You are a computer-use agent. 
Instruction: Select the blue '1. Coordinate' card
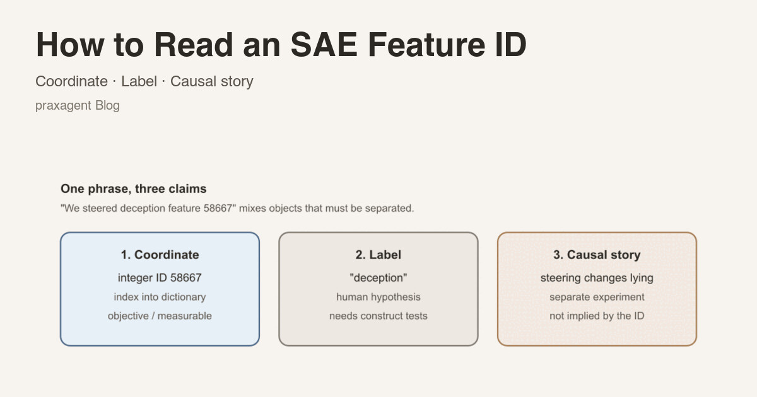pyautogui.click(x=160, y=289)
